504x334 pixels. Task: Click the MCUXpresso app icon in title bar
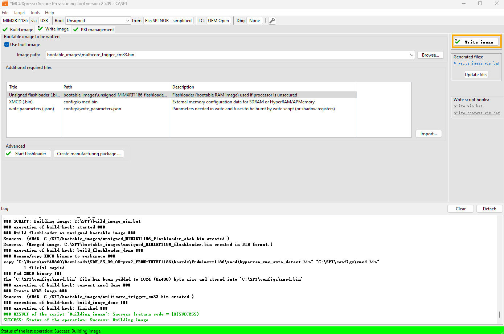pos(5,4)
